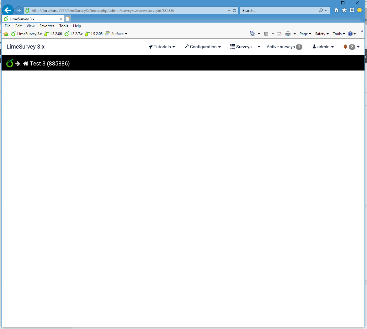Click the green LimeSurvey logo in breadcrumb
This screenshot has width=367, height=329.
click(x=10, y=63)
